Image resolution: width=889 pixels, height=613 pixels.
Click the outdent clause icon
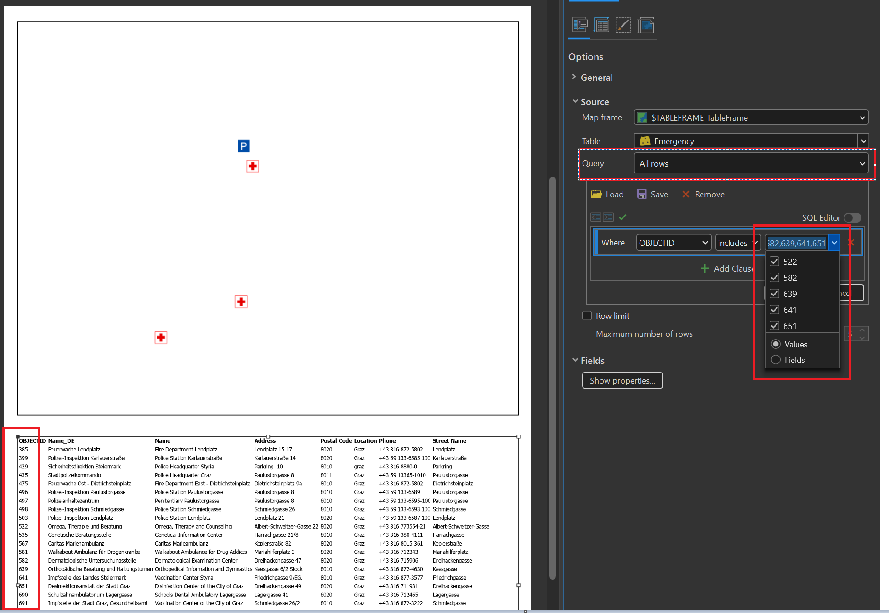[596, 217]
